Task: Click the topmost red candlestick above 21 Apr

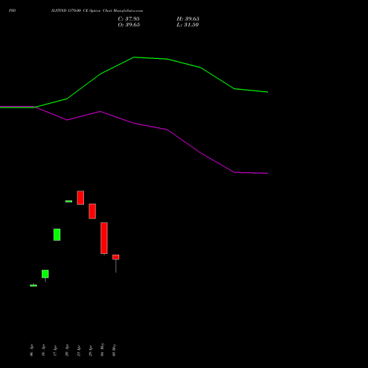Action: pyautogui.click(x=80, y=197)
